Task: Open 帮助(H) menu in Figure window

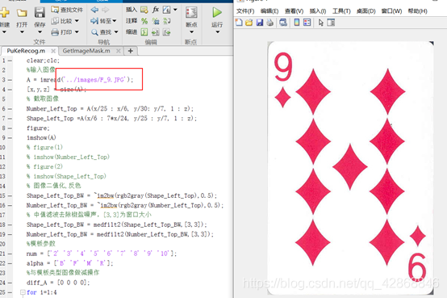Action: point(418,11)
